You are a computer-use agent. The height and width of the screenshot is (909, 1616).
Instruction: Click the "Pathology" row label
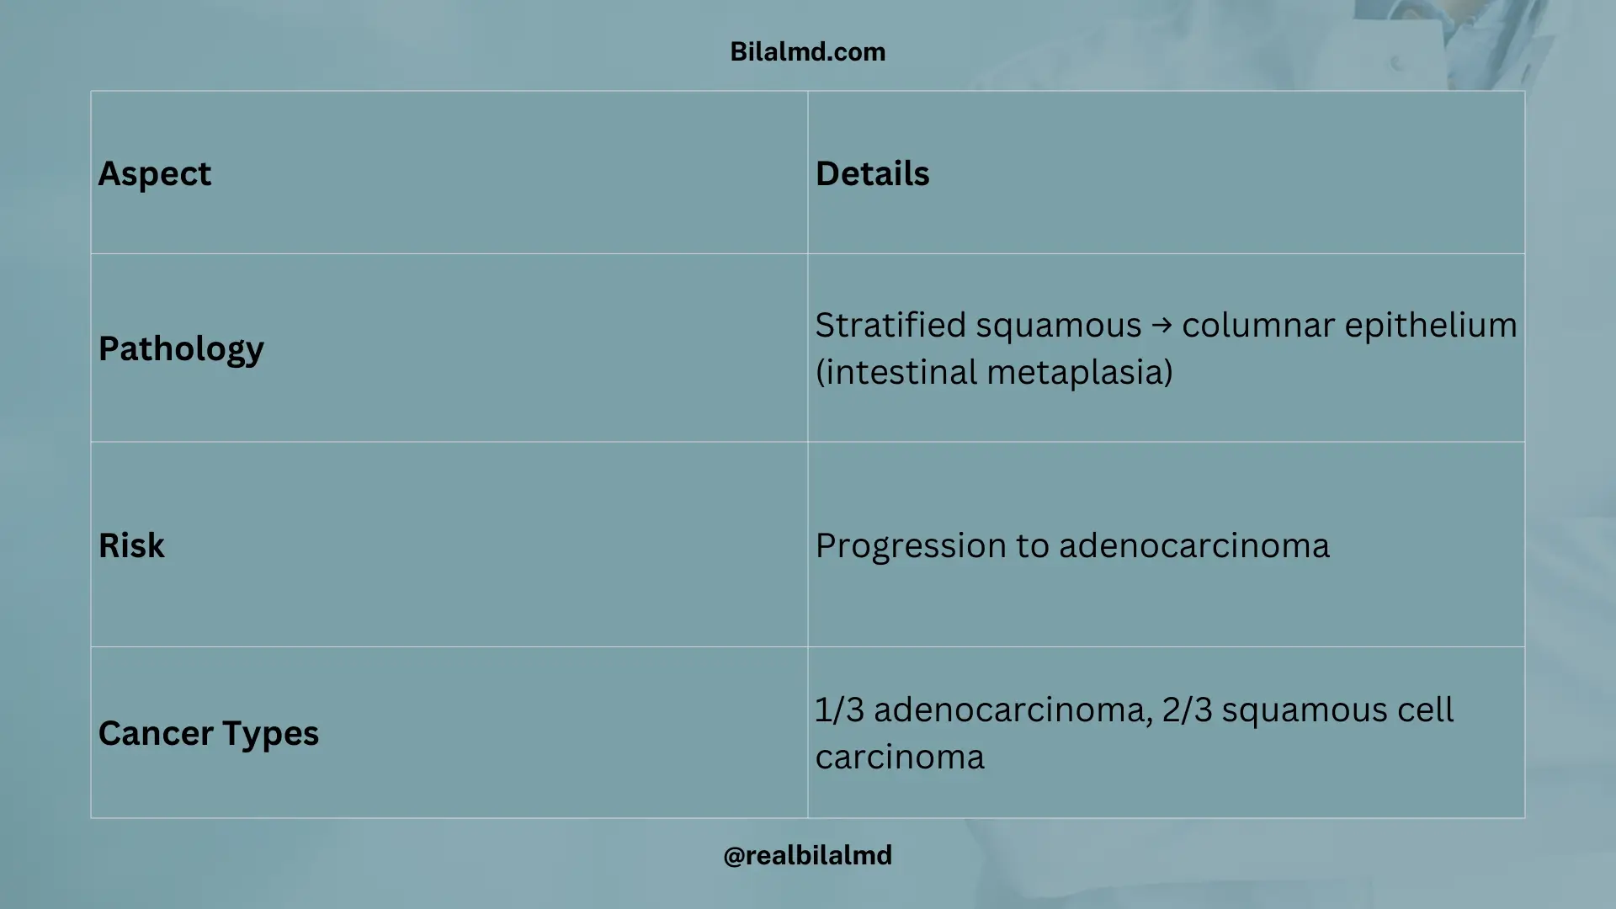pyautogui.click(x=181, y=349)
